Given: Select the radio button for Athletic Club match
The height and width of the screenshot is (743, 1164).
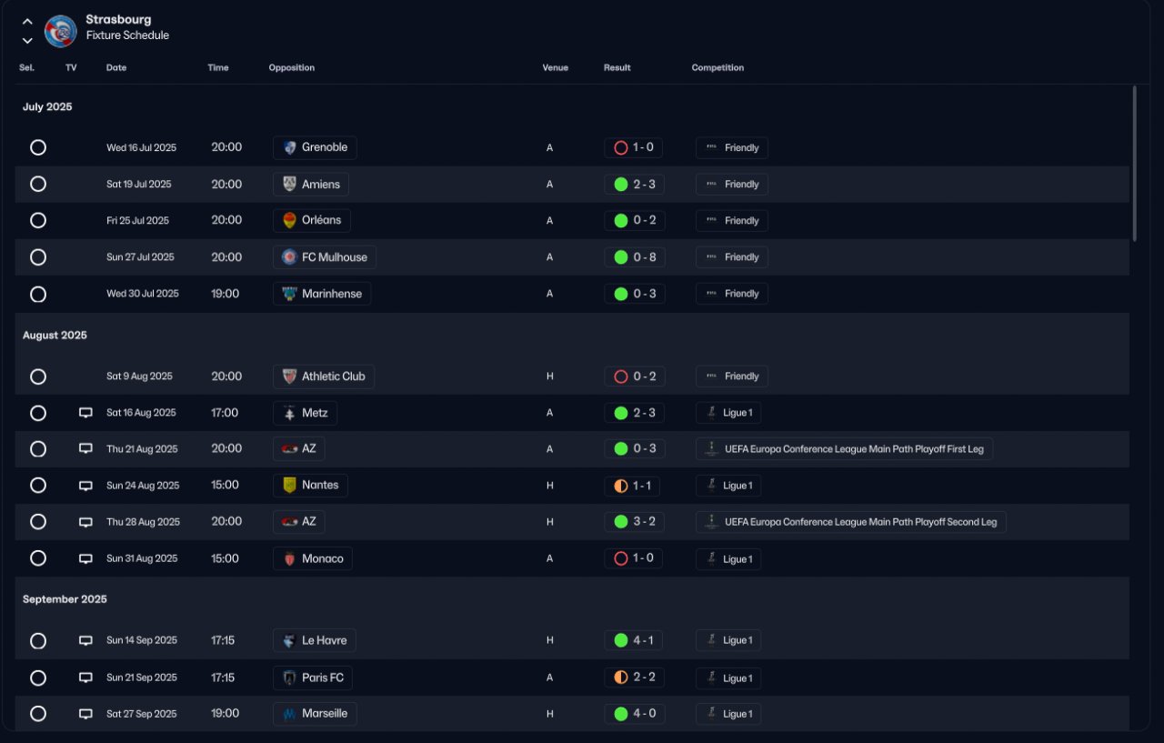Looking at the screenshot, I should (38, 377).
